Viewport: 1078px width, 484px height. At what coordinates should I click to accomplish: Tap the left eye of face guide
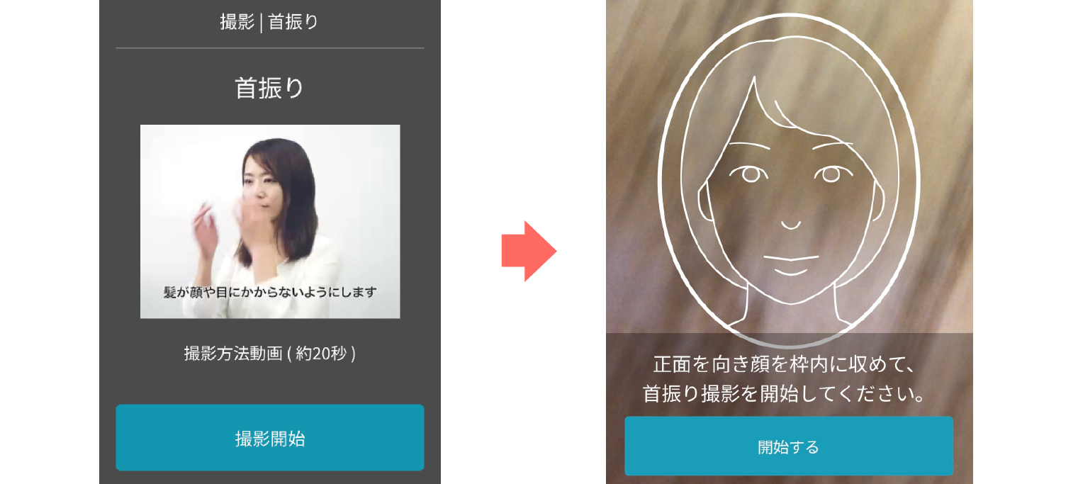point(748,174)
